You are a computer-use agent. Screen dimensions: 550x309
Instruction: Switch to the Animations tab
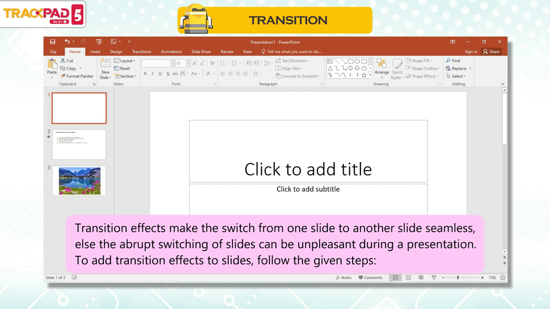[171, 51]
